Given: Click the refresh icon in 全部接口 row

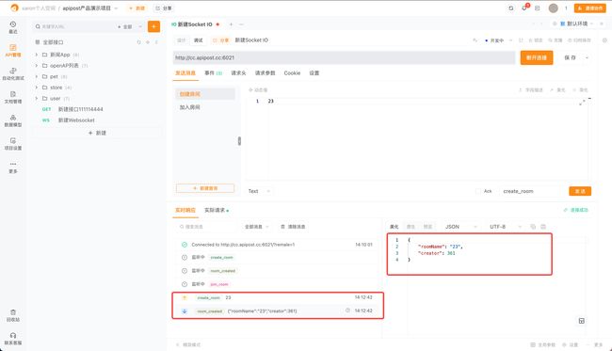Looking at the screenshot, I should click(138, 42).
